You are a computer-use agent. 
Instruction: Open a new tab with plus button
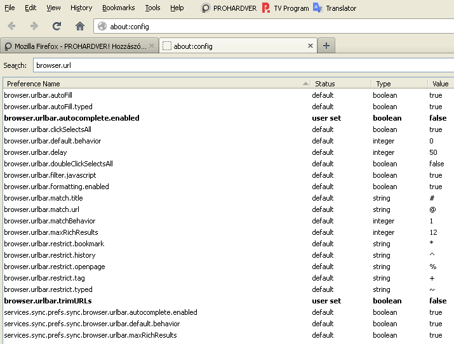[326, 46]
